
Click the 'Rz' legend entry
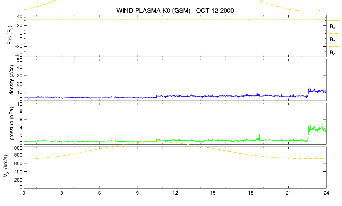332,53
